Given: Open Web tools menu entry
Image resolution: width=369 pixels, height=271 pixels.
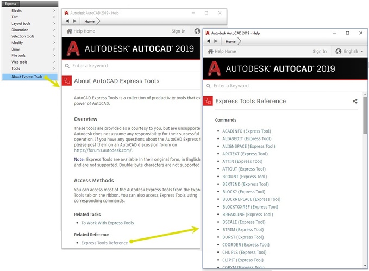Looking at the screenshot, I should pos(30,62).
